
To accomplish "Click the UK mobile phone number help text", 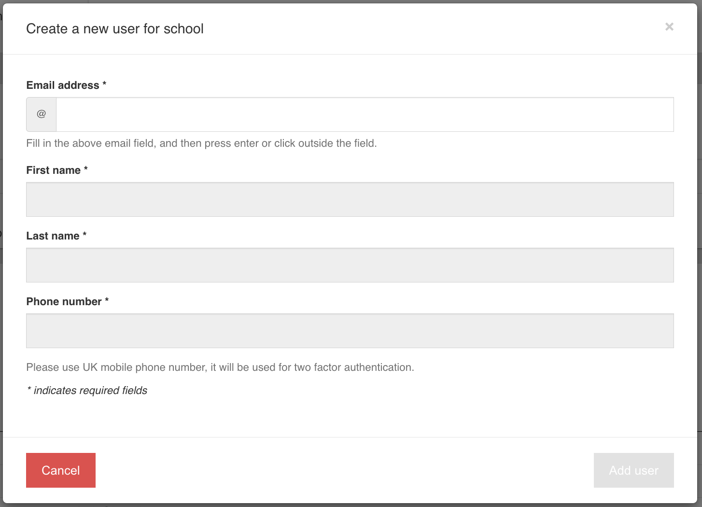I will [220, 367].
